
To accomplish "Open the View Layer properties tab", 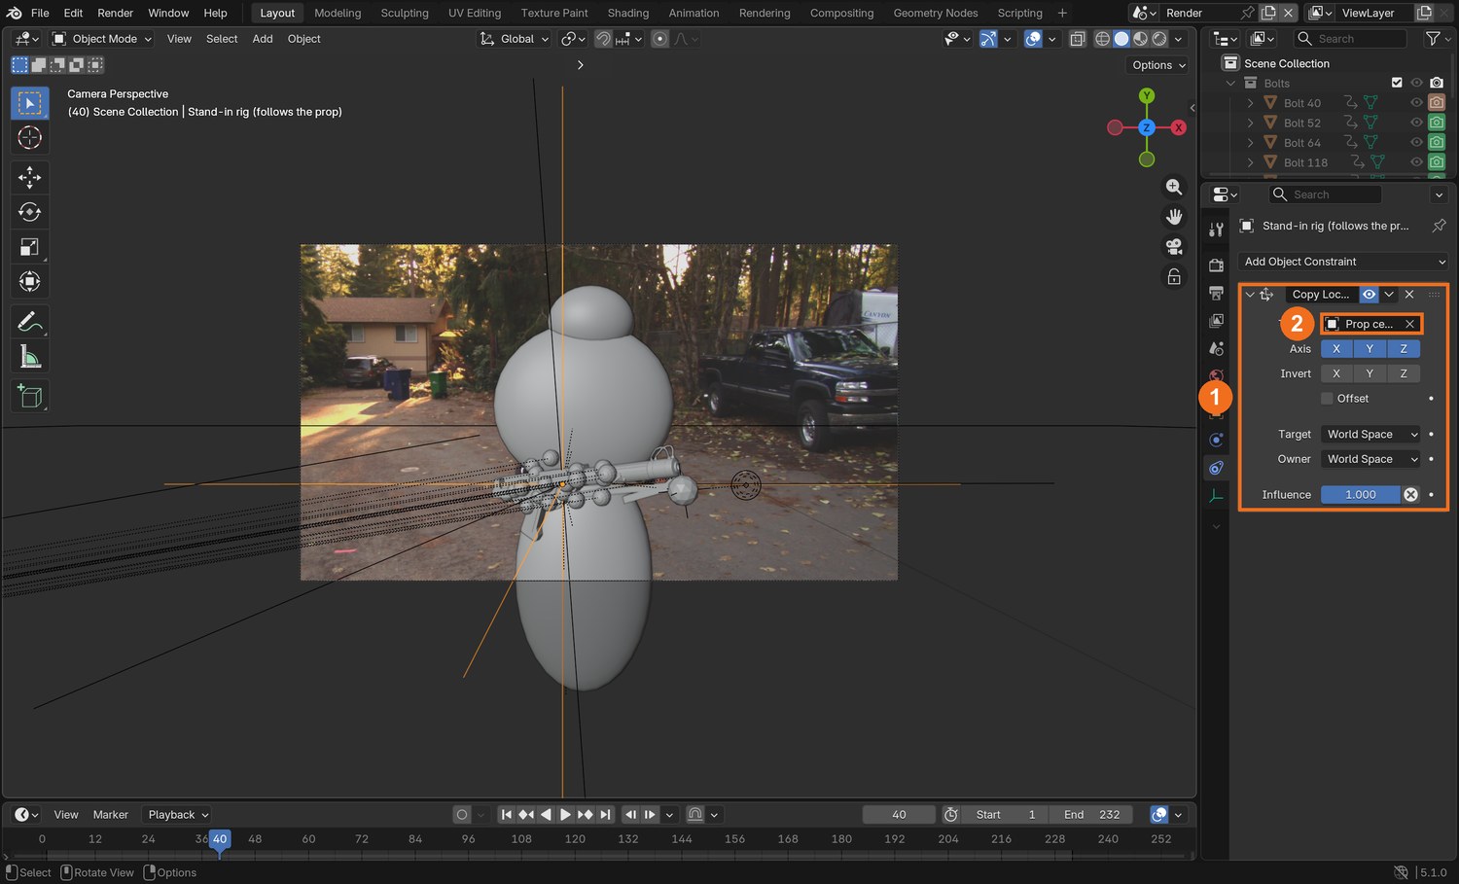I will tap(1216, 320).
